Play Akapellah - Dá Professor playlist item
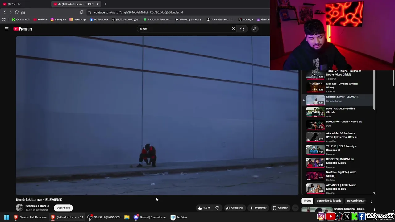 coord(338,137)
